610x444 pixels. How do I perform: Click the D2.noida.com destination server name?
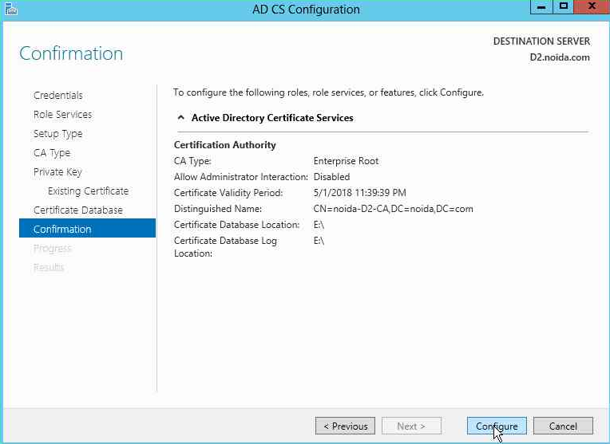(x=560, y=57)
